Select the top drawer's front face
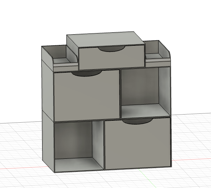Image resolution: width=211 pixels, height=188 pixels. point(111,60)
